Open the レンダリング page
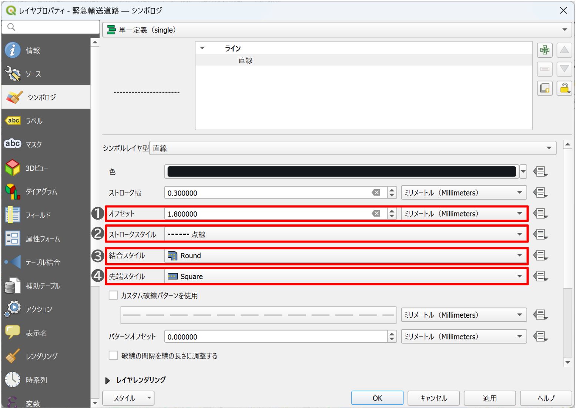 click(x=46, y=356)
